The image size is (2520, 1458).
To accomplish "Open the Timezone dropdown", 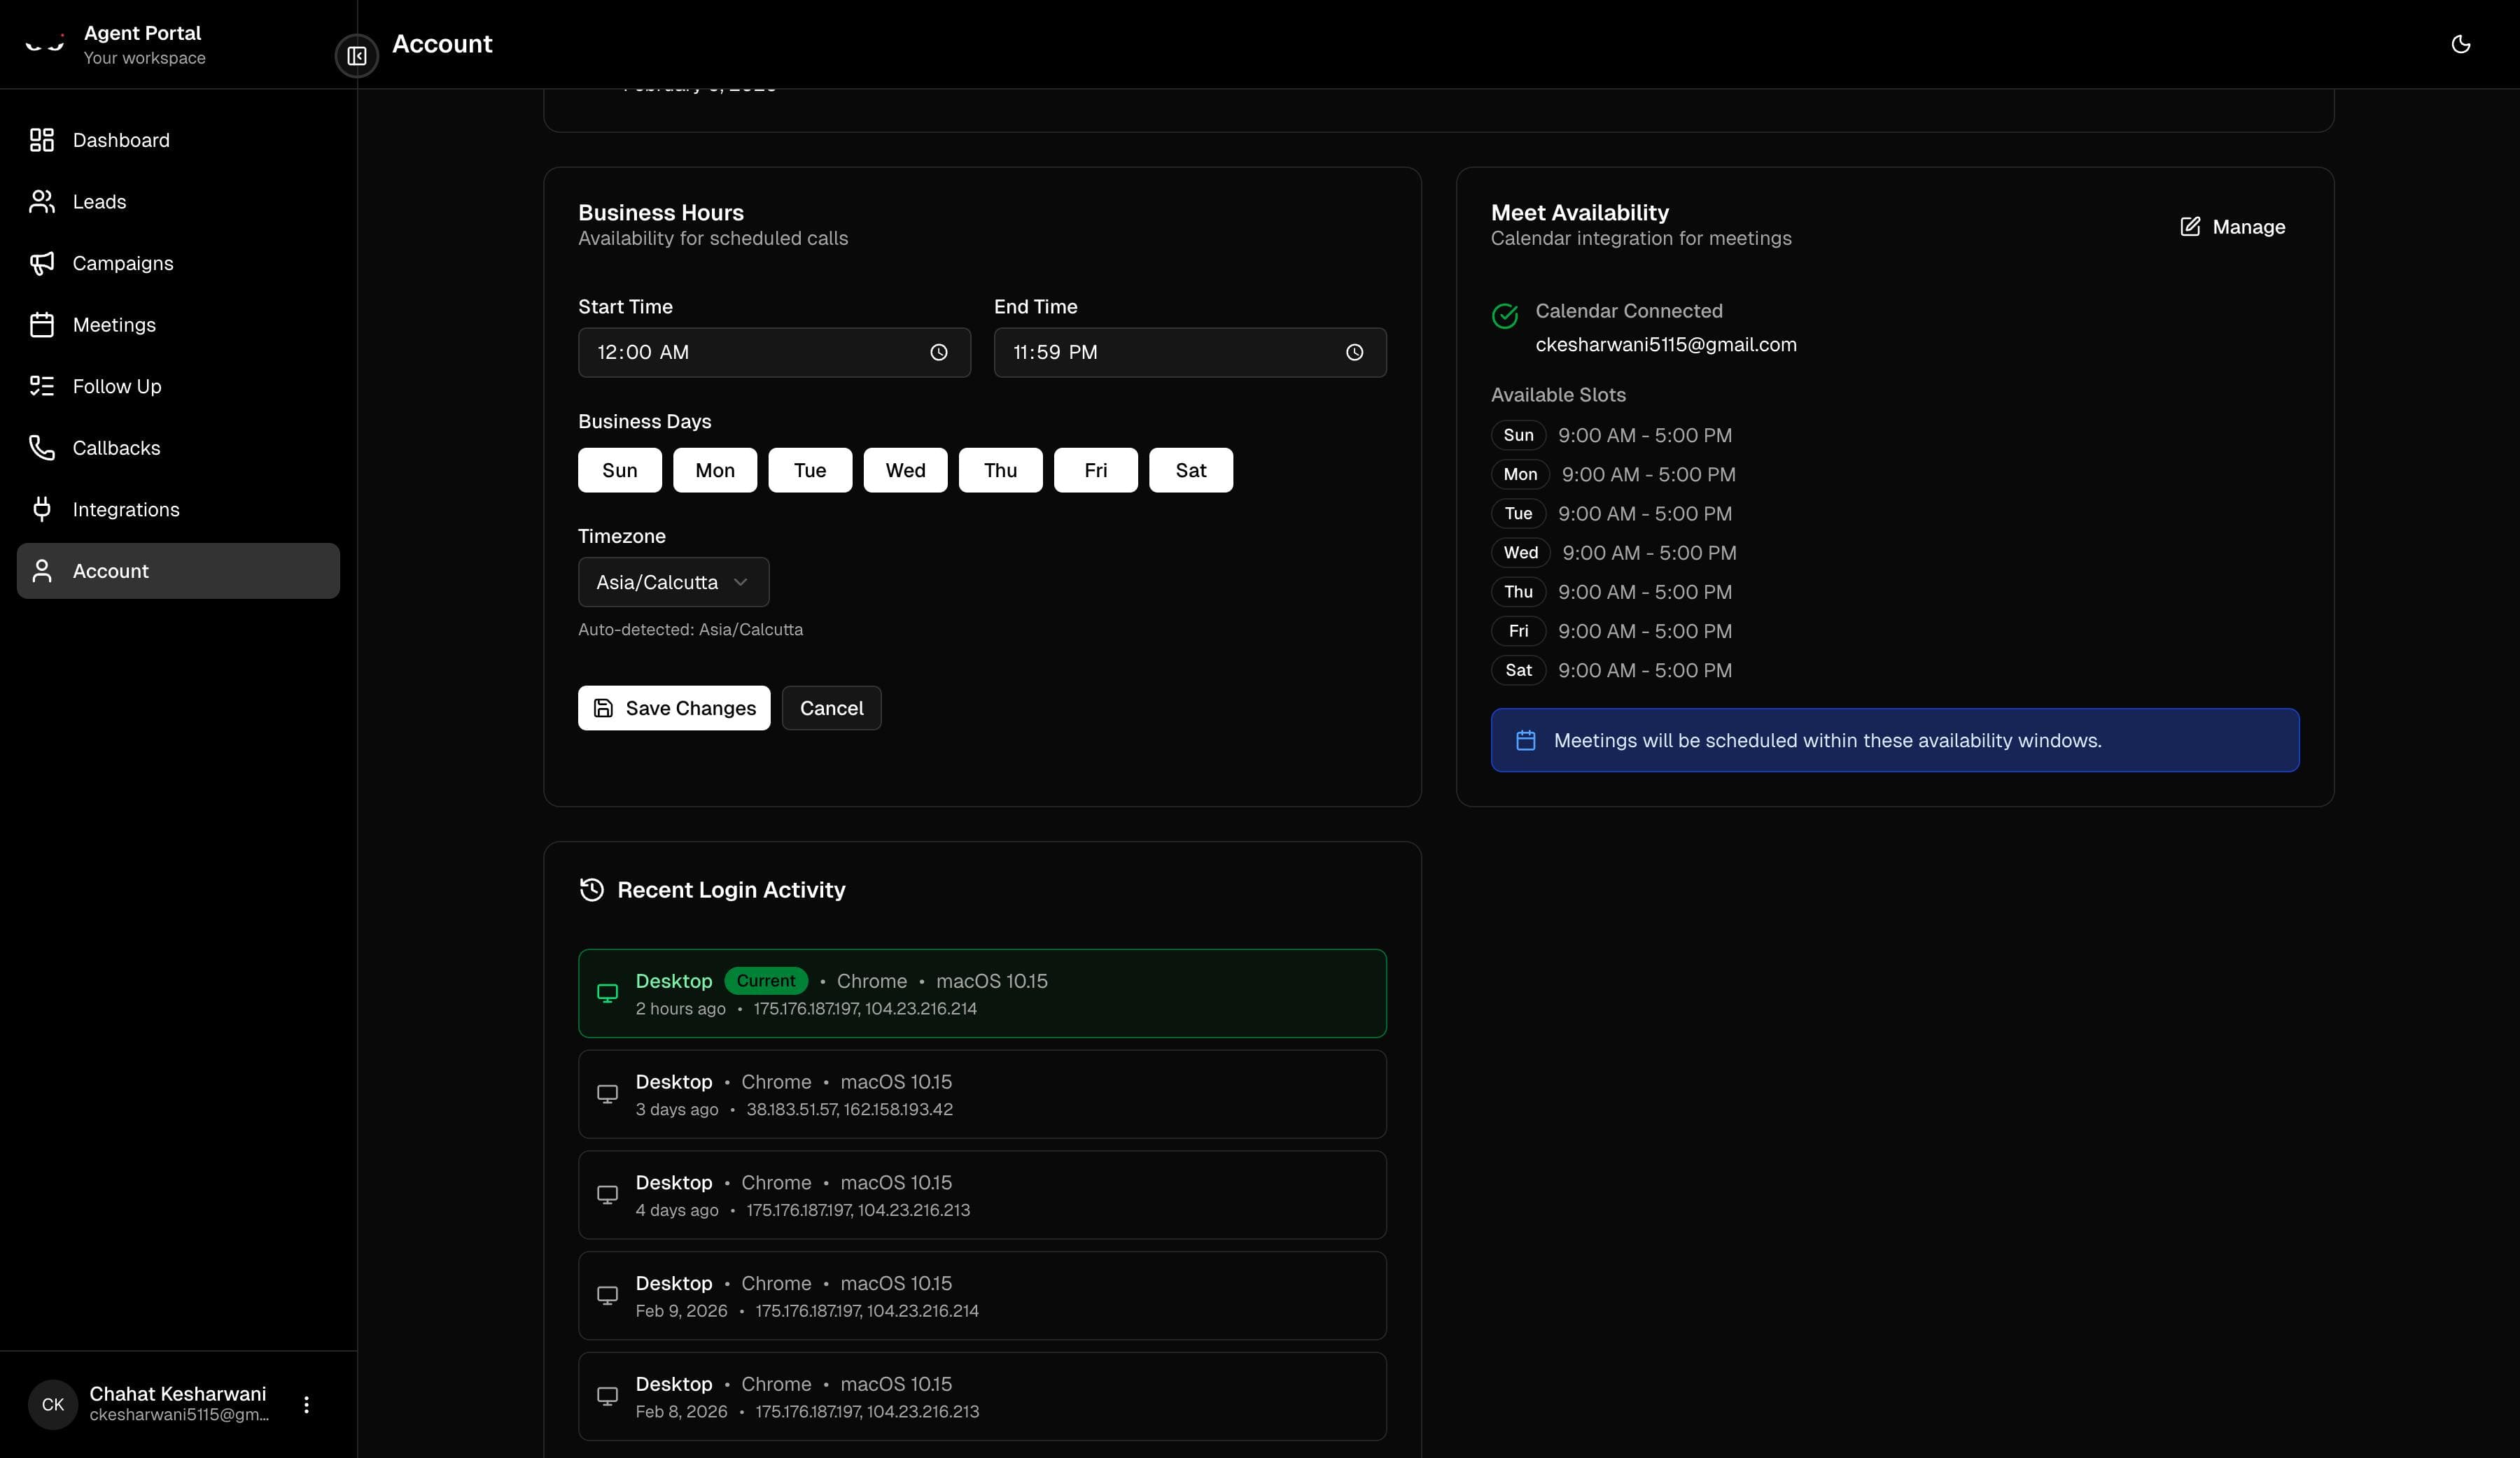I will click(x=672, y=581).
